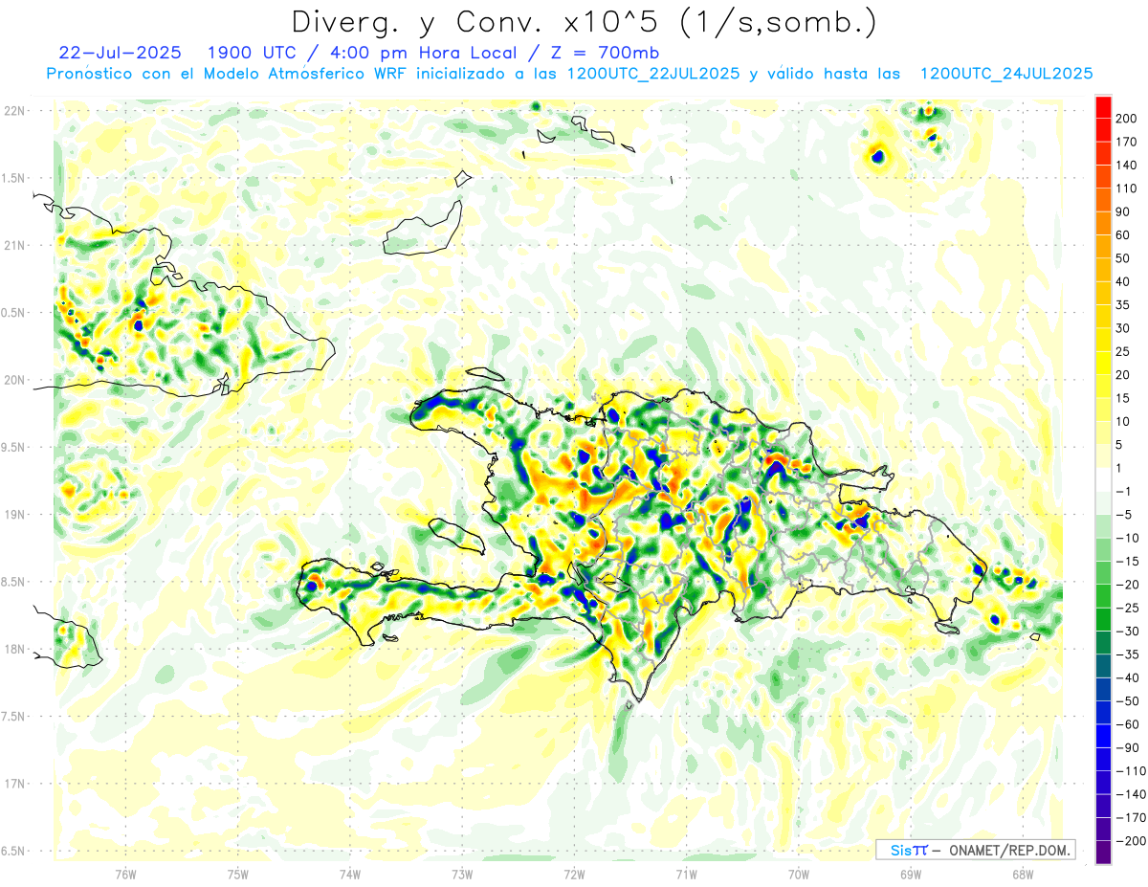1148x887 pixels.
Task: Click the '-20' color scale label
Action: [x=1127, y=585]
